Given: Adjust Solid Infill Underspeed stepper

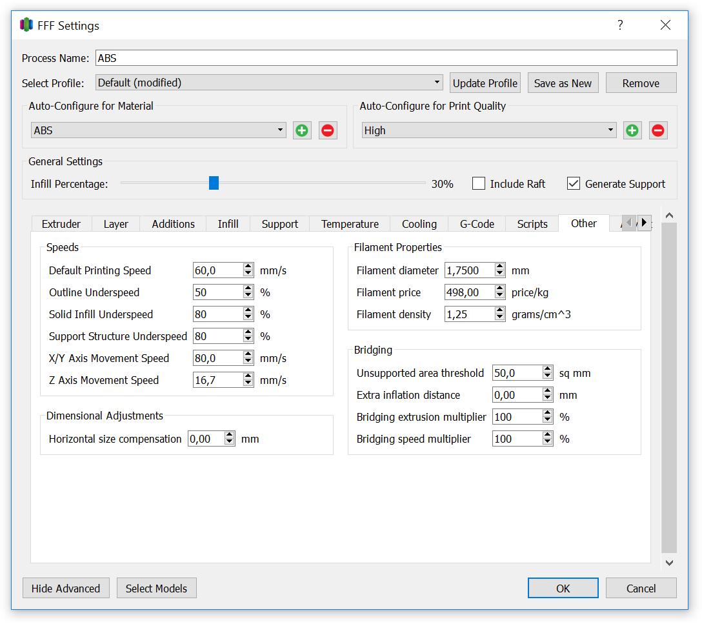Looking at the screenshot, I should coord(248,314).
